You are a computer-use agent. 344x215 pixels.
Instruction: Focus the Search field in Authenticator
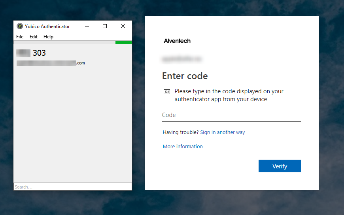click(72, 187)
